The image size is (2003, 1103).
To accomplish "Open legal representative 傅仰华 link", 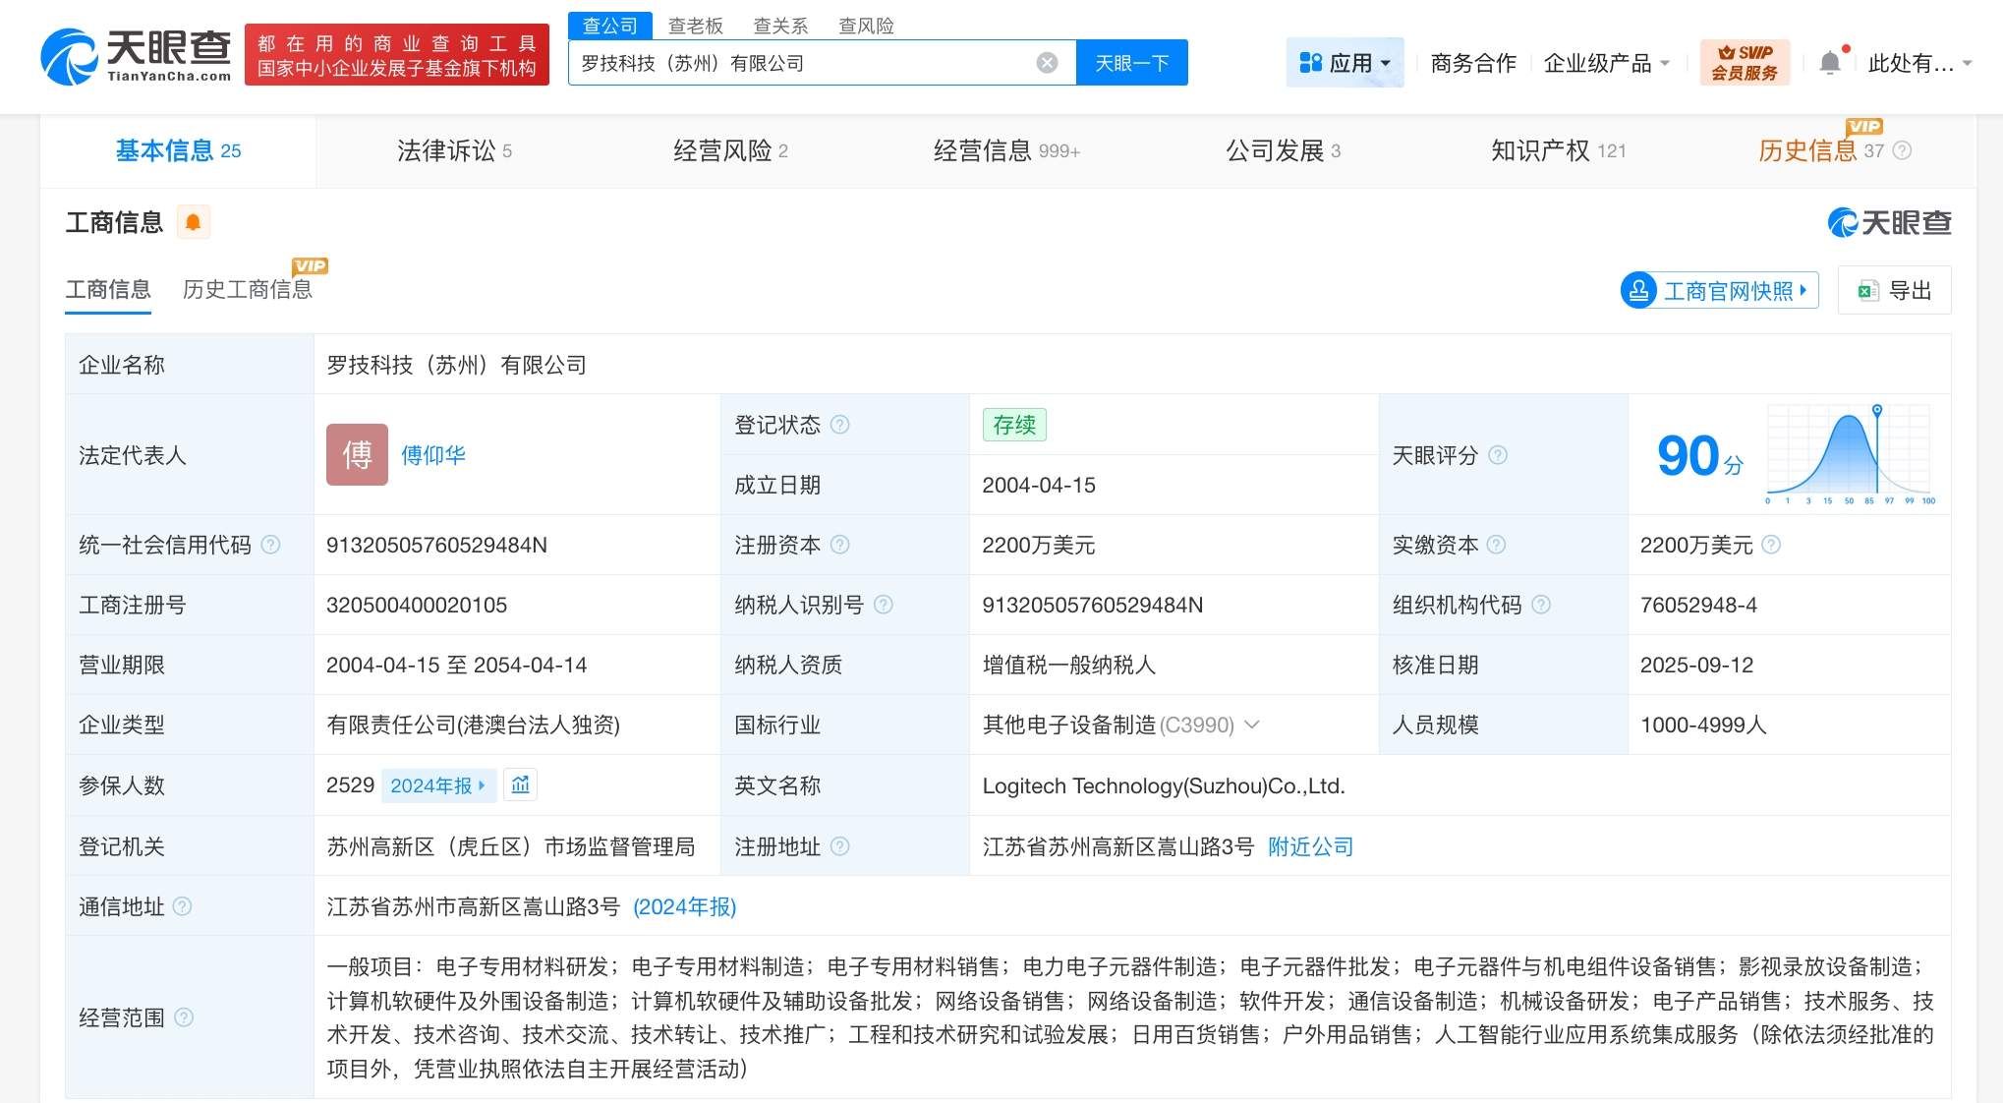I will click(433, 455).
